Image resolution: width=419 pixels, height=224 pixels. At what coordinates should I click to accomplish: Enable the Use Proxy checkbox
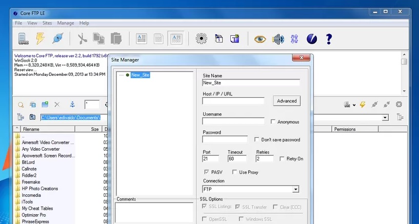(x=235, y=172)
